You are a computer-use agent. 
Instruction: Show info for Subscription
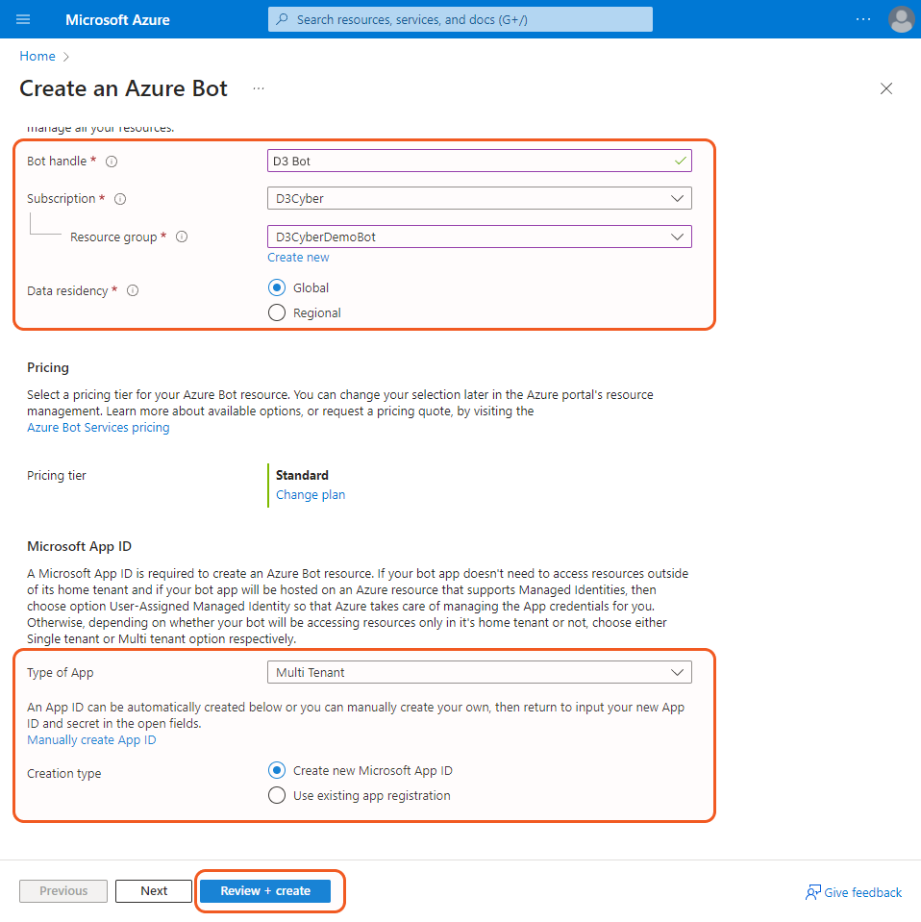coord(120,199)
